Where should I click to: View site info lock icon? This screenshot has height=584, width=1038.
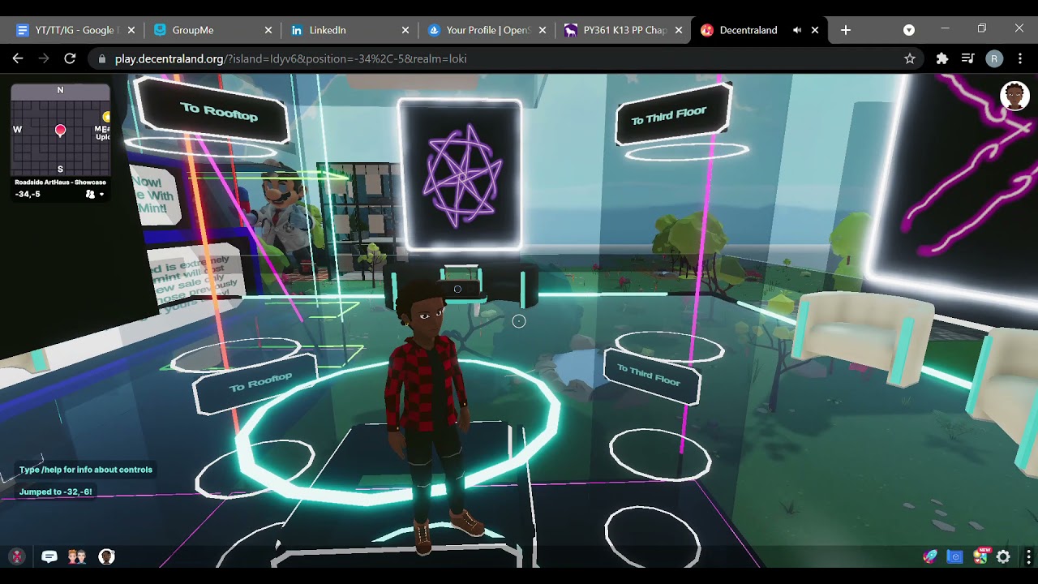(x=102, y=58)
